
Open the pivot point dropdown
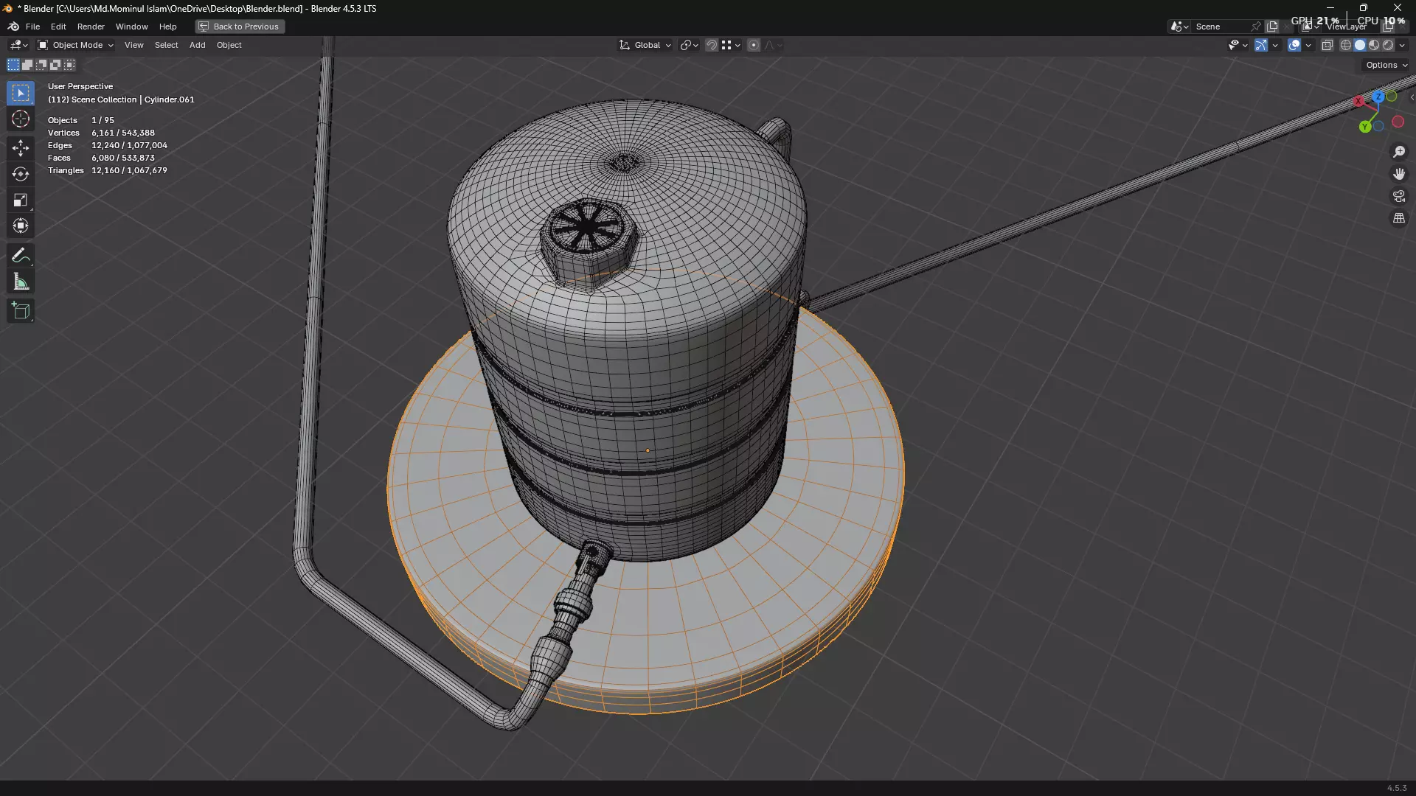coord(689,45)
